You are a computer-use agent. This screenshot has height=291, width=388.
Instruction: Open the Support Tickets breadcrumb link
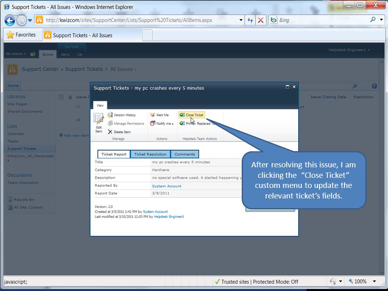pos(84,69)
